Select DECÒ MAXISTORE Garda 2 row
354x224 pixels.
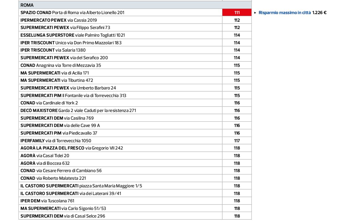(135, 110)
